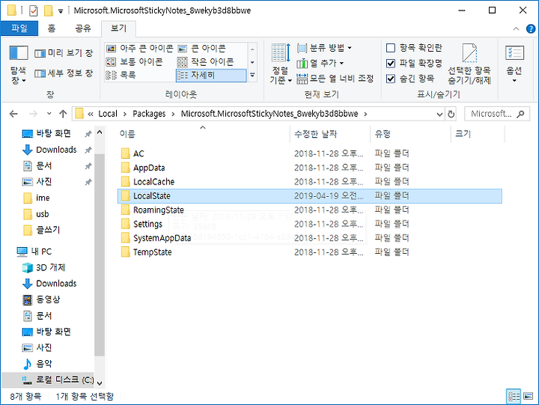
Task: Sort by 유형 type column header
Action: tap(410, 134)
